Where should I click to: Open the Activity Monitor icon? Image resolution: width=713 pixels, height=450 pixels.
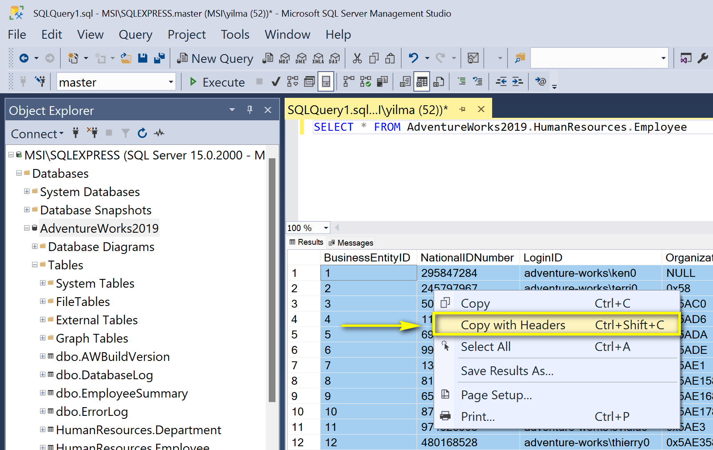[473, 58]
